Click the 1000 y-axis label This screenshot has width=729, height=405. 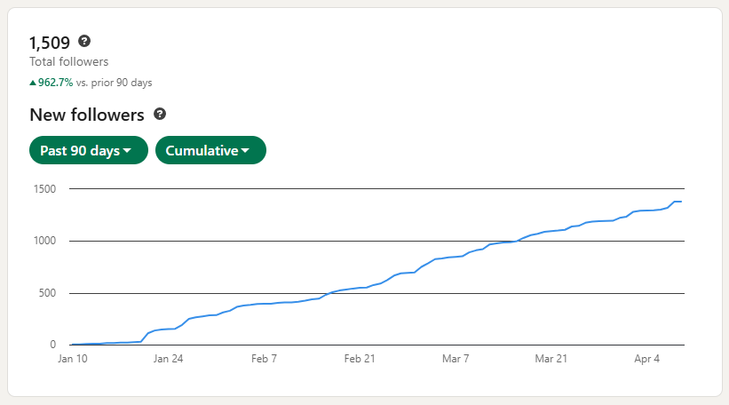[46, 241]
